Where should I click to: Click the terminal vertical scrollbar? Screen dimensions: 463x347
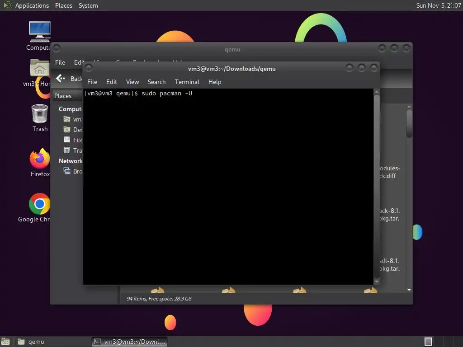point(377,186)
